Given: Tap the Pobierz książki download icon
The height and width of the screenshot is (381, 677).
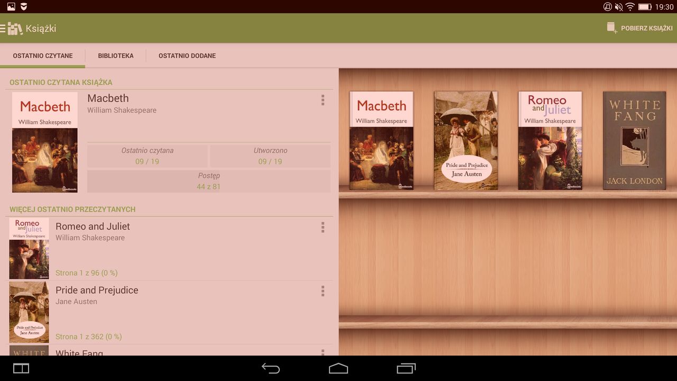Looking at the screenshot, I should tap(612, 28).
